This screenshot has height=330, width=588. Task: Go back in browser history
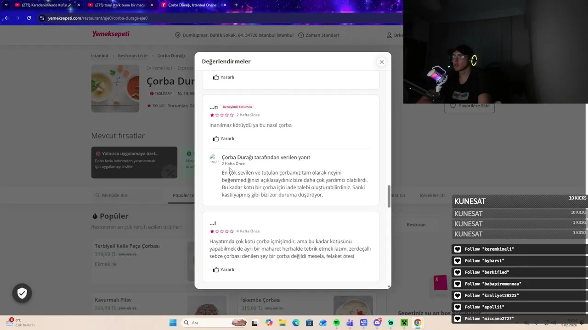pos(6,18)
